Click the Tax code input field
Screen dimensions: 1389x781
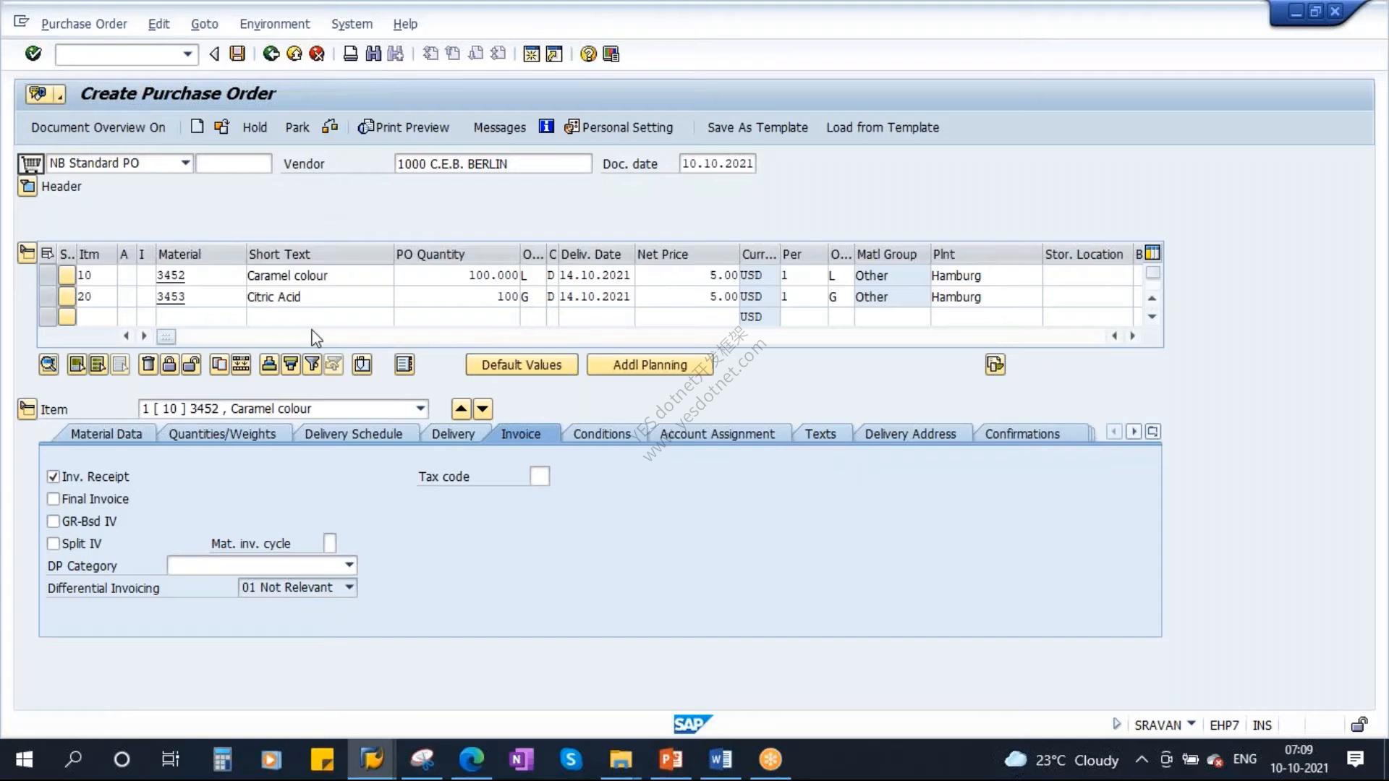(540, 477)
